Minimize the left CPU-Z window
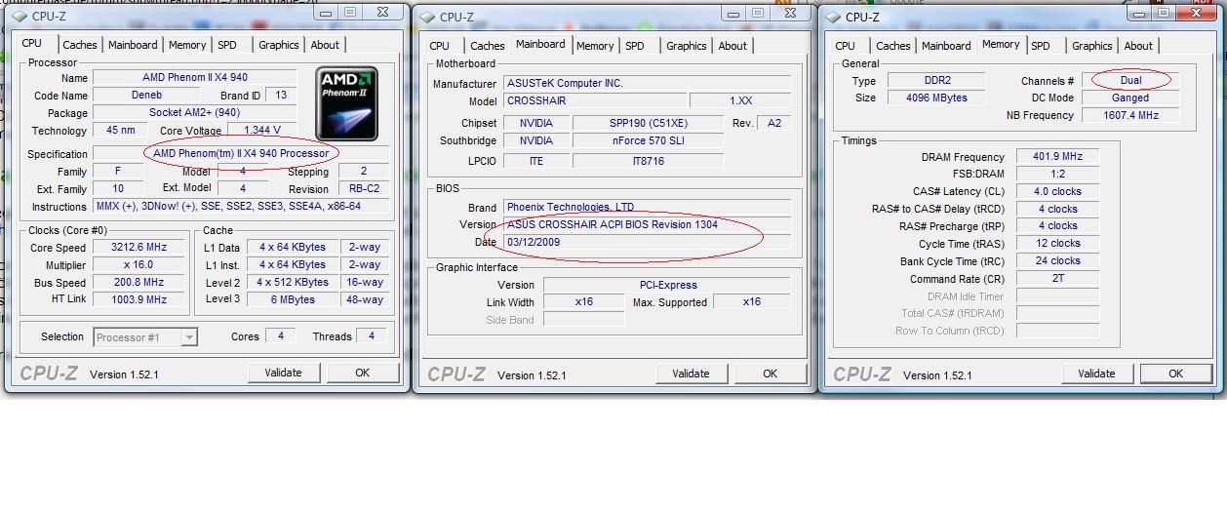The height and width of the screenshot is (512, 1227). coord(327,13)
